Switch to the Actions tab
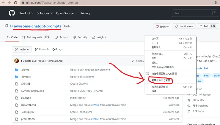The width and height of the screenshot is (220, 125). click(x=62, y=37)
